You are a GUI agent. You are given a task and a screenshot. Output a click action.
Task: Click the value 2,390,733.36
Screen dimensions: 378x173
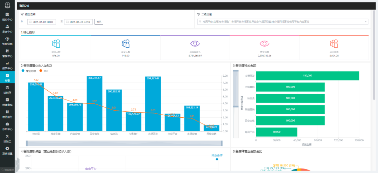[x=265, y=55]
